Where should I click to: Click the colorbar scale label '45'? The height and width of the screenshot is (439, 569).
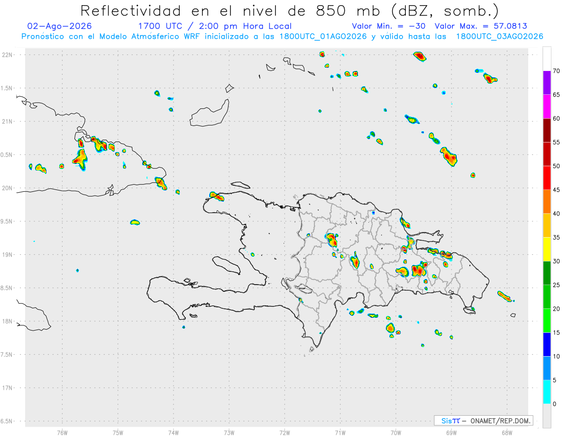[557, 190]
